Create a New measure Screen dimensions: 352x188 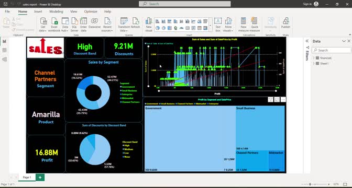coord(244,25)
